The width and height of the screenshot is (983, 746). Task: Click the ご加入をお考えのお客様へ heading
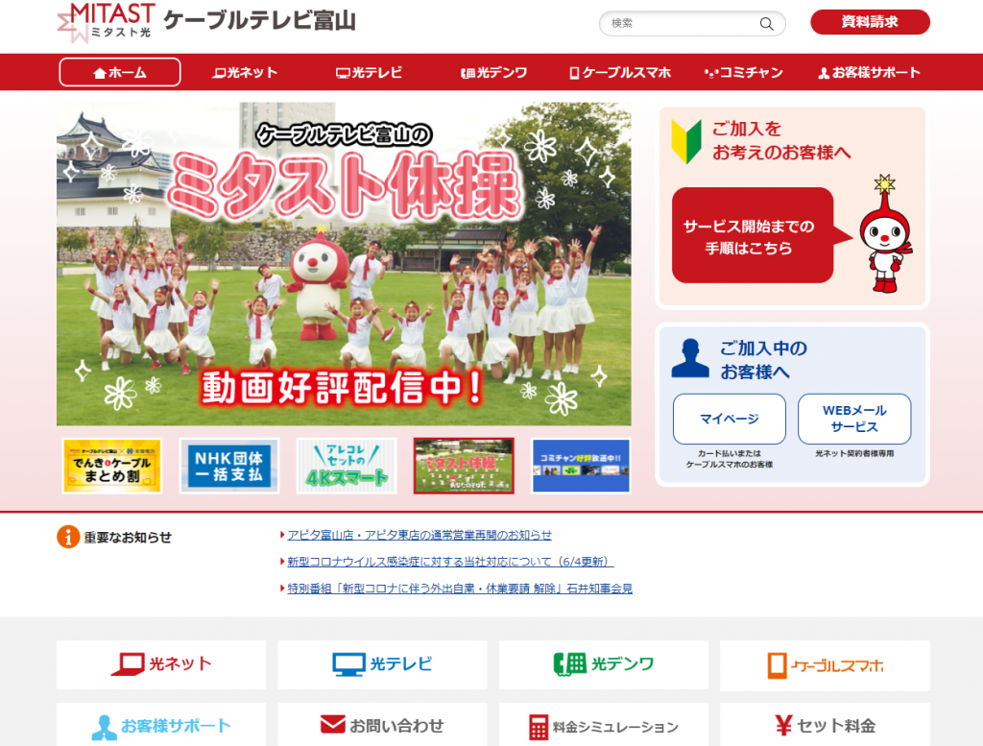781,140
